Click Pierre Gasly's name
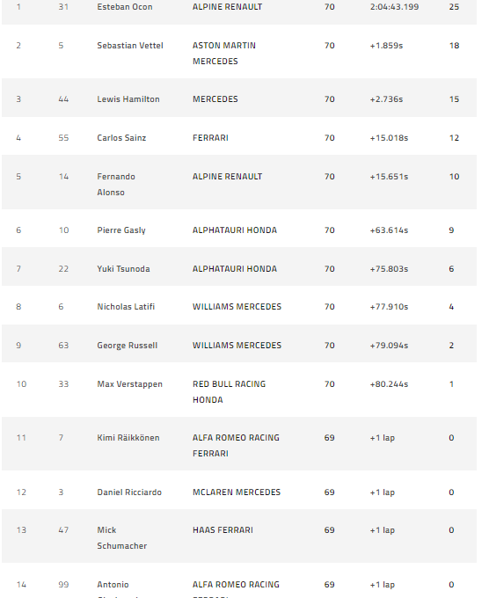 tap(121, 230)
